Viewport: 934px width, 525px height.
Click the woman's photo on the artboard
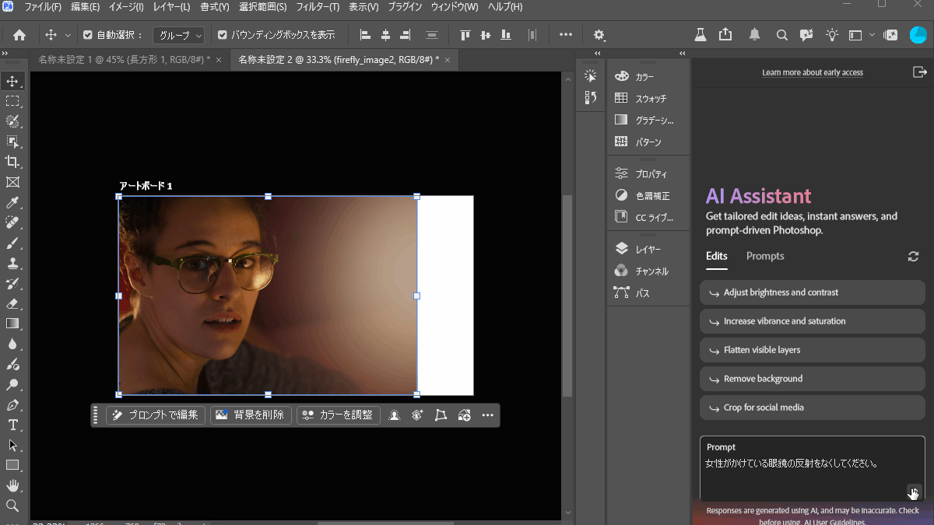point(268,296)
